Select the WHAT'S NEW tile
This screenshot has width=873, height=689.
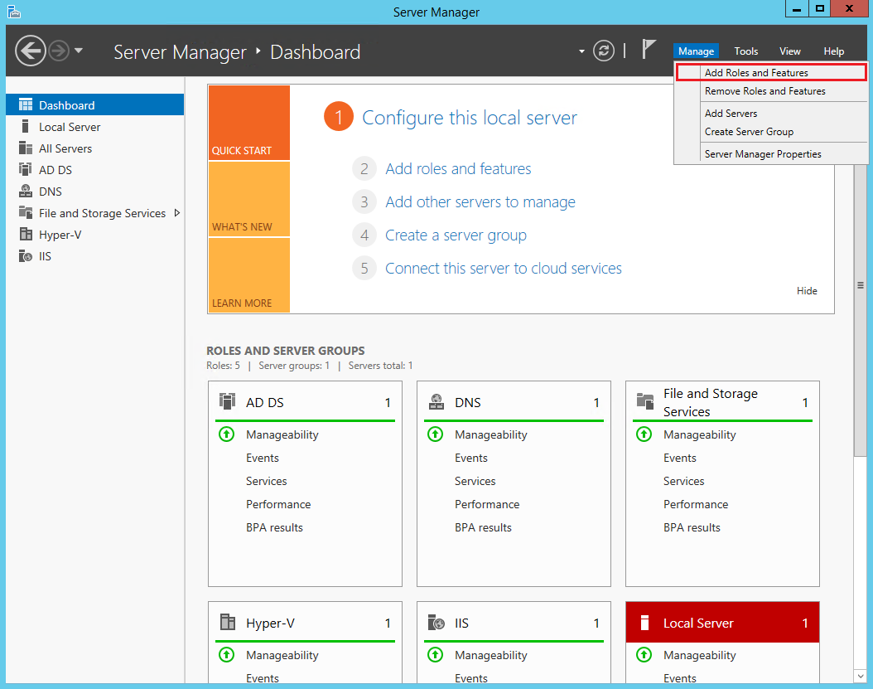pos(248,199)
